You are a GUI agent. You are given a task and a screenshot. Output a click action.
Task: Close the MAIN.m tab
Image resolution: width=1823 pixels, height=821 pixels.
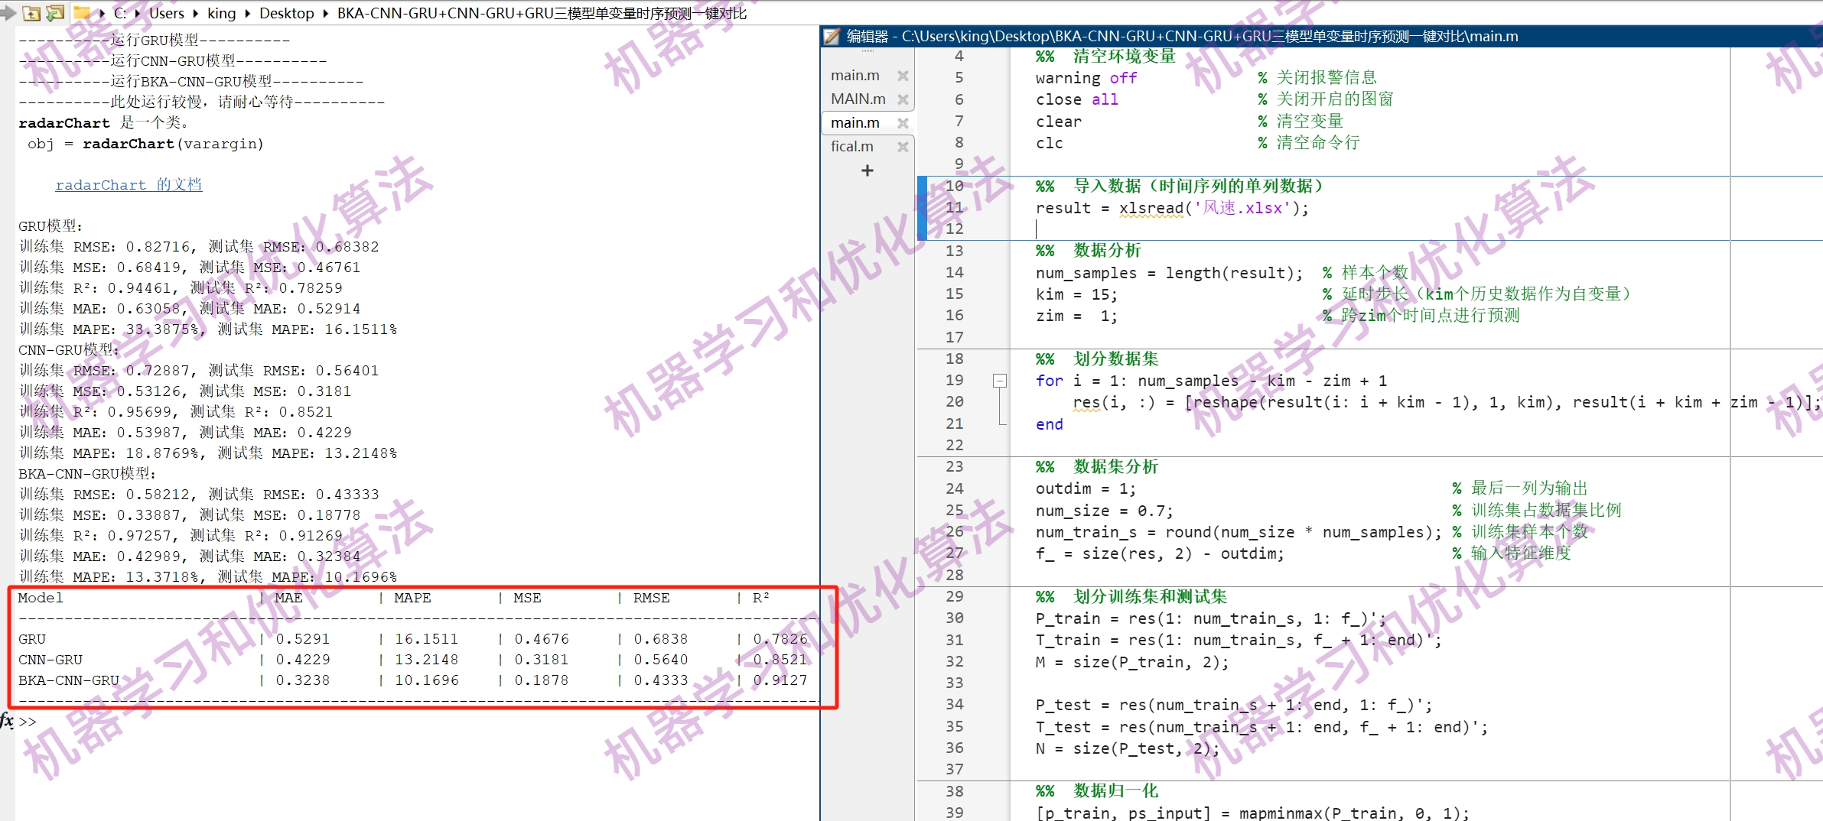click(903, 99)
